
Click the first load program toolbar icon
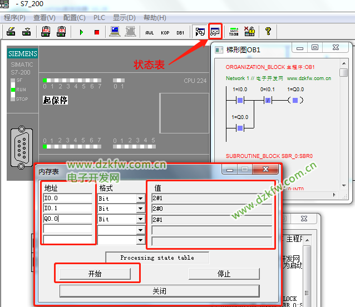(x=11, y=32)
